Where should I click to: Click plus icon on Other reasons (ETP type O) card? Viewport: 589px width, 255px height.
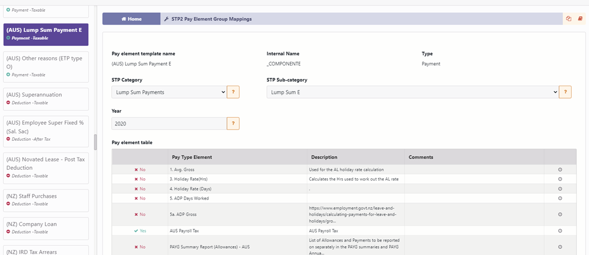(x=8, y=75)
